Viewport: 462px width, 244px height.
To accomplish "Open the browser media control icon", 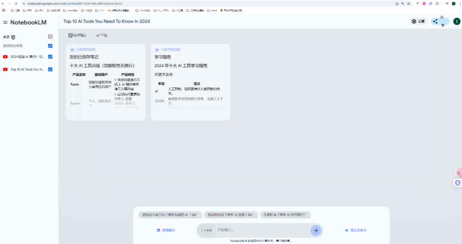I will (447, 3).
